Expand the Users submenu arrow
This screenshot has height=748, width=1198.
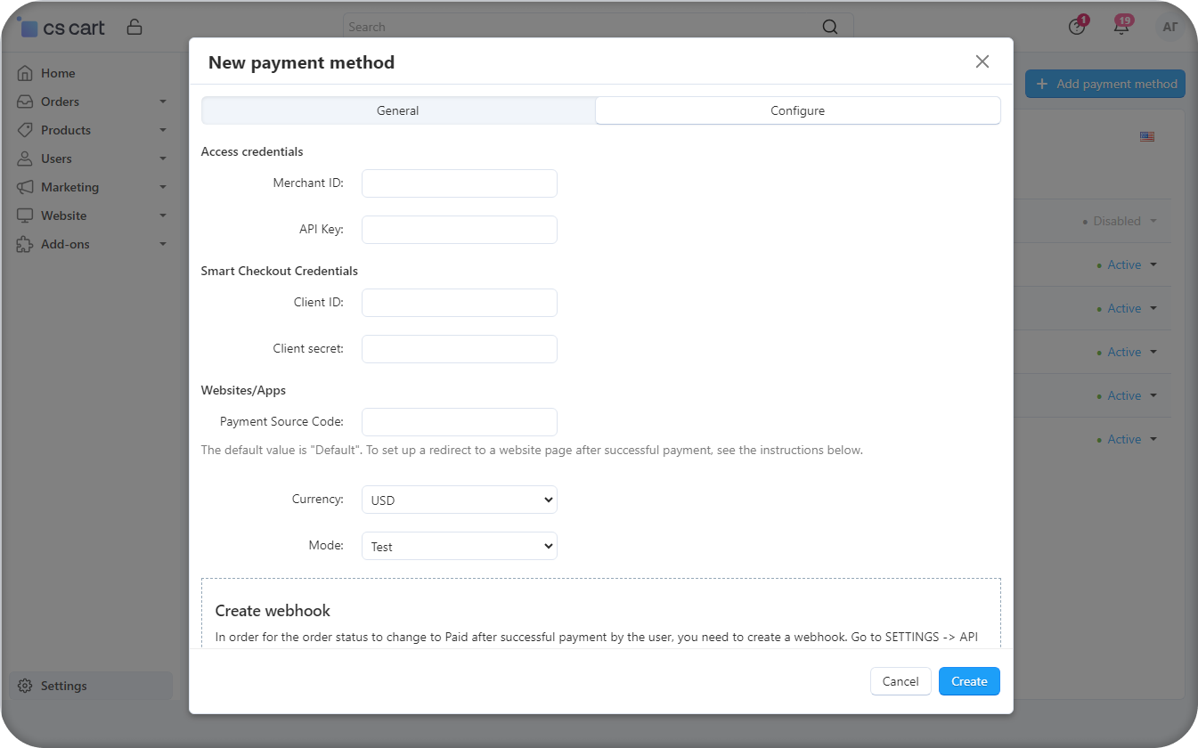163,159
